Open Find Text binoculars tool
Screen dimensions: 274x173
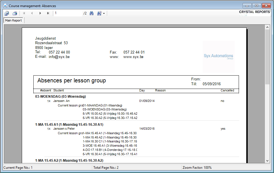[91, 13]
